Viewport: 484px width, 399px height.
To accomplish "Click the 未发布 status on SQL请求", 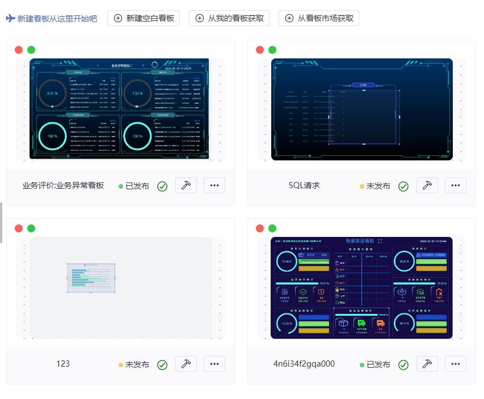I will coord(375,186).
